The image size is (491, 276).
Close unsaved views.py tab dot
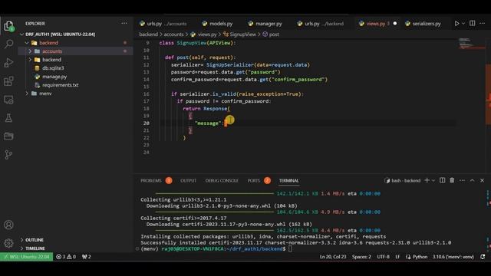tap(395, 24)
